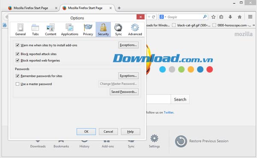Image resolution: width=257 pixels, height=158 pixels.
Task: Confirm options with OK button
Action: pos(86,132)
